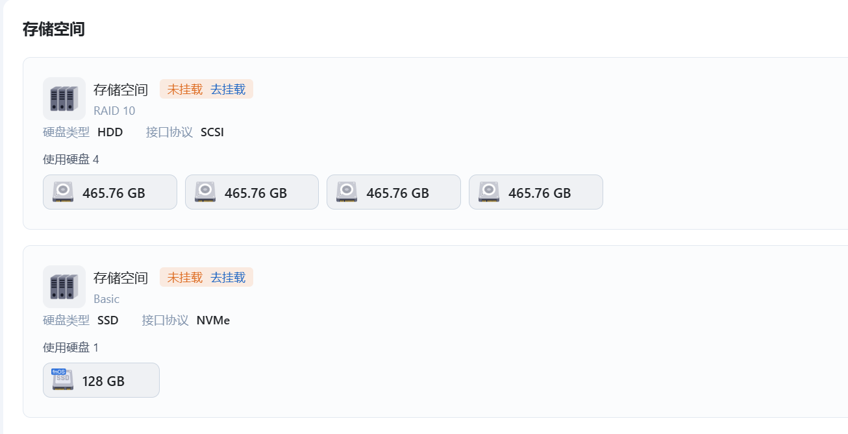Viewport: 848px width, 434px height.
Task: Open the last 465.76 GB disk card
Action: (x=536, y=192)
